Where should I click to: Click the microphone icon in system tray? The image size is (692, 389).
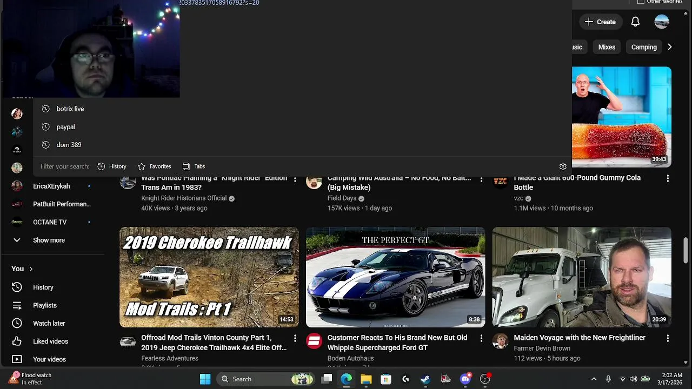click(x=608, y=379)
